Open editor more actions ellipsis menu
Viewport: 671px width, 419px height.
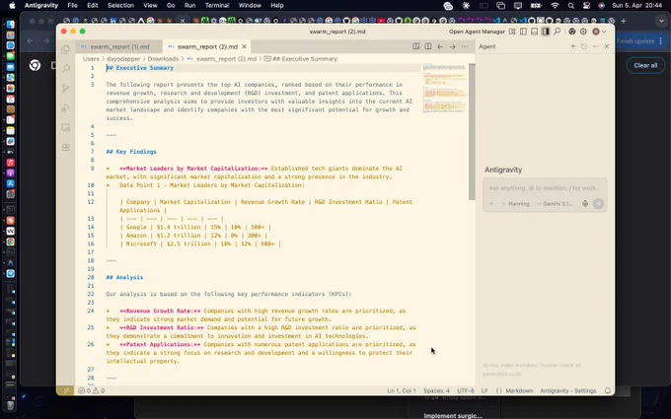pyautogui.click(x=465, y=46)
